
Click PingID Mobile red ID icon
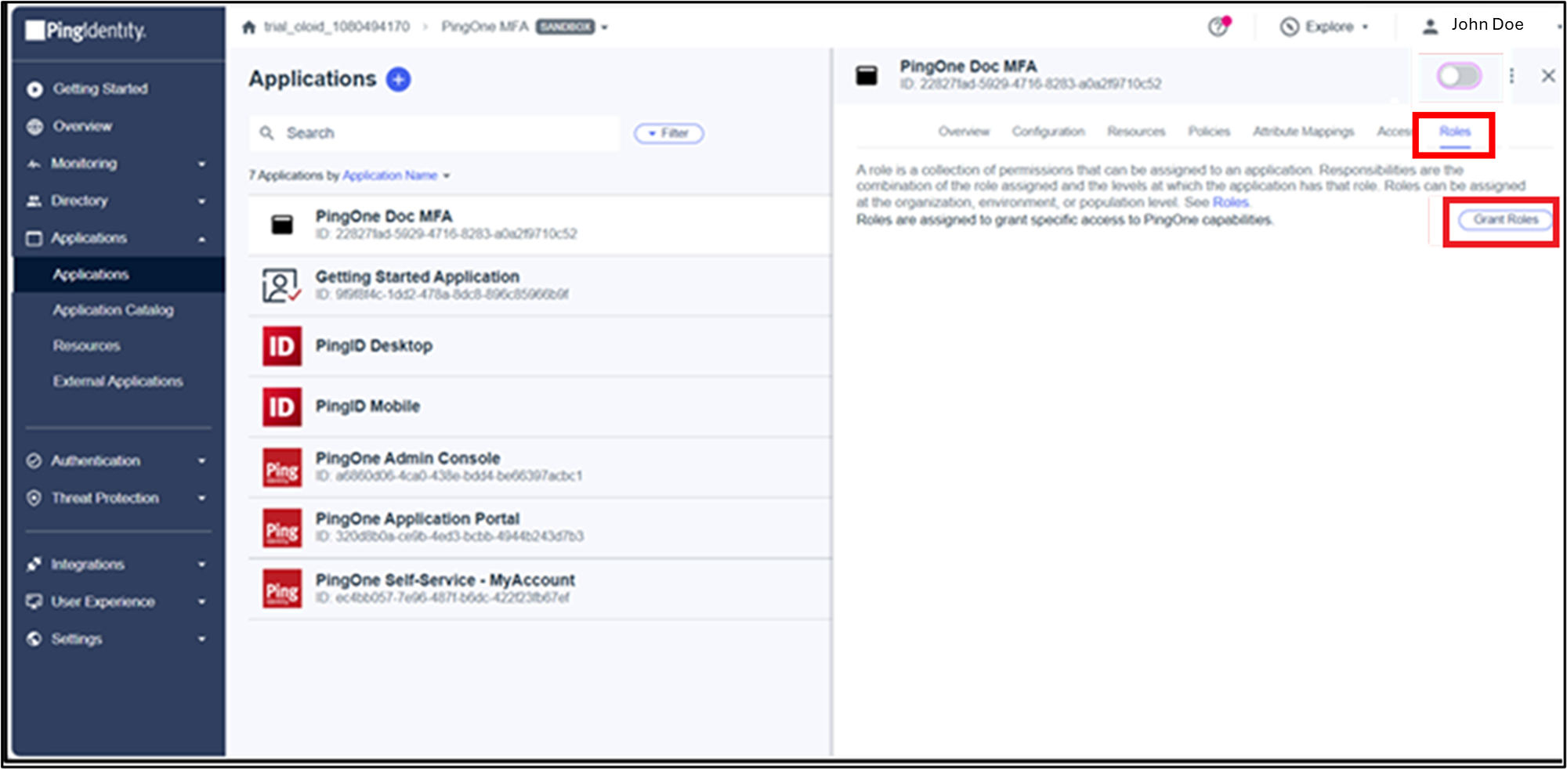point(281,406)
